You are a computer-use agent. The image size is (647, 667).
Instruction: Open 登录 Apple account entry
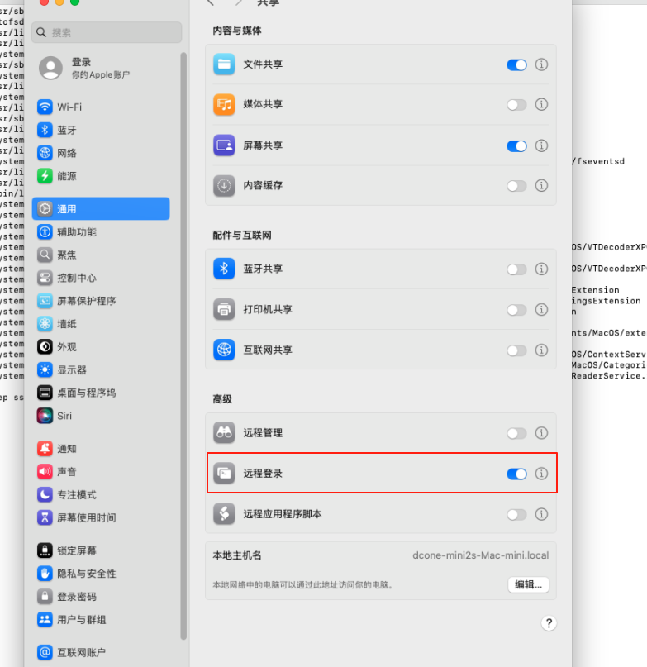pos(101,68)
